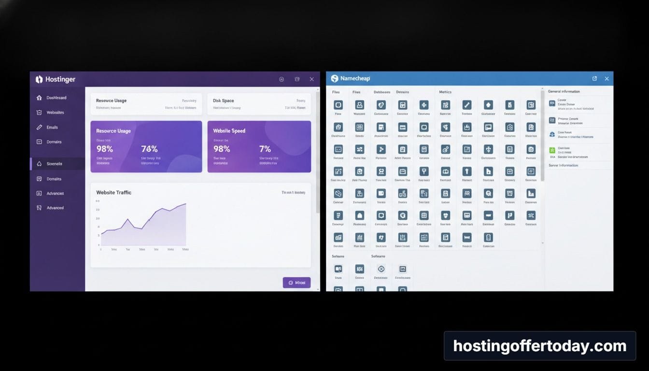This screenshot has width=649, height=371.
Task: Open the magnifier search icon in Namecheap grid
Action: tap(488, 193)
